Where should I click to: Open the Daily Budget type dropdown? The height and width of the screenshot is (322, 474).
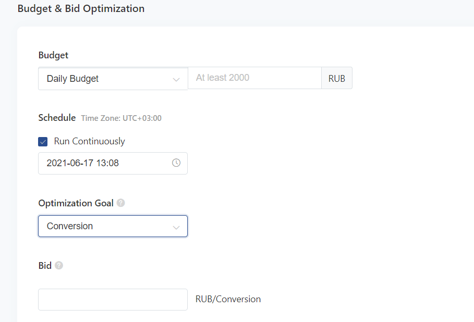click(104, 79)
